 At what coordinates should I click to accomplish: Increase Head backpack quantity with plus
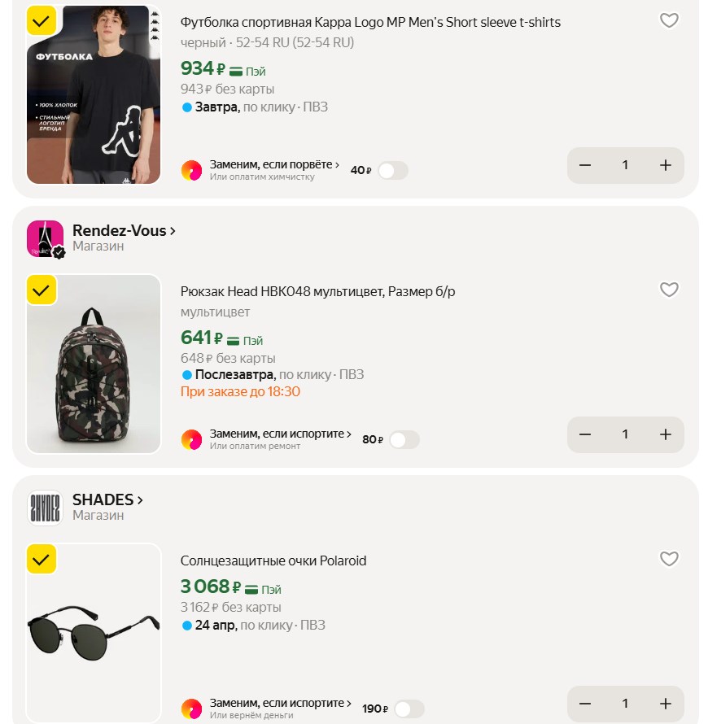(x=666, y=434)
